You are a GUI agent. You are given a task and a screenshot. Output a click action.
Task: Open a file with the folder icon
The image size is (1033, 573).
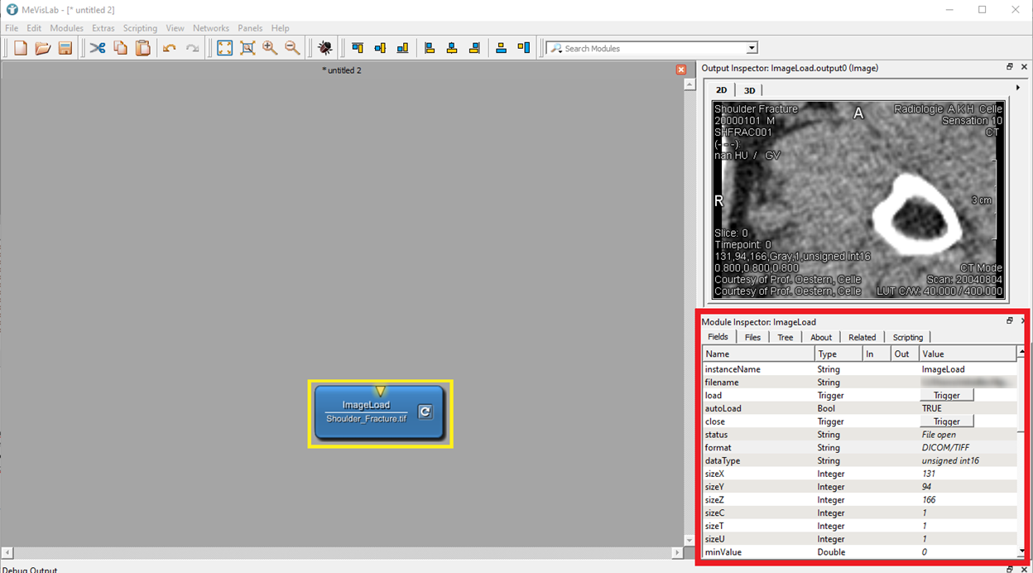[43, 48]
